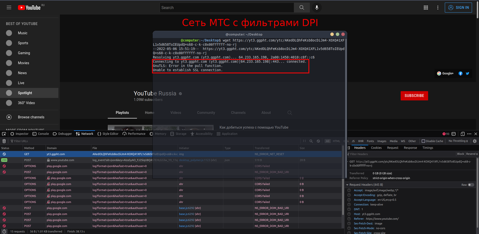479x234 pixels.
Task: Collapse request details pane icon
Action: point(349,148)
